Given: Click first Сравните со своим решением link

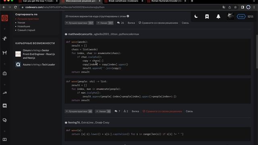Looking at the screenshot, I should click(158, 23).
